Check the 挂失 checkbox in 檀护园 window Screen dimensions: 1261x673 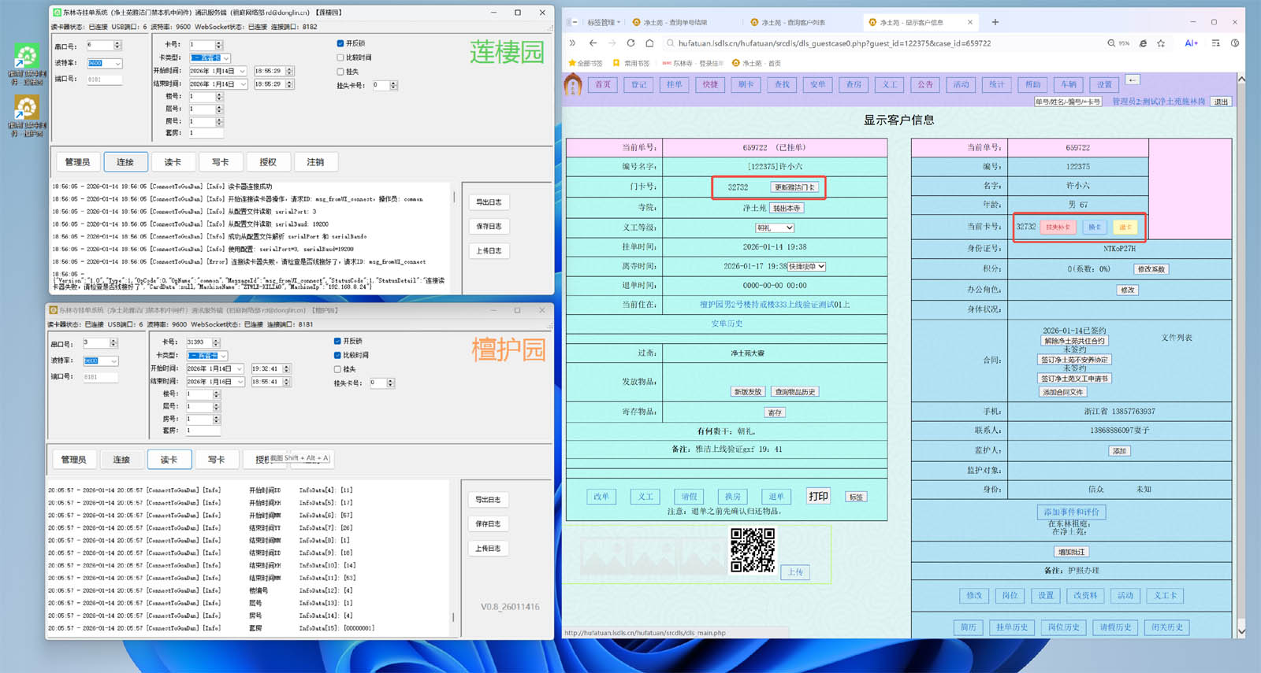337,369
